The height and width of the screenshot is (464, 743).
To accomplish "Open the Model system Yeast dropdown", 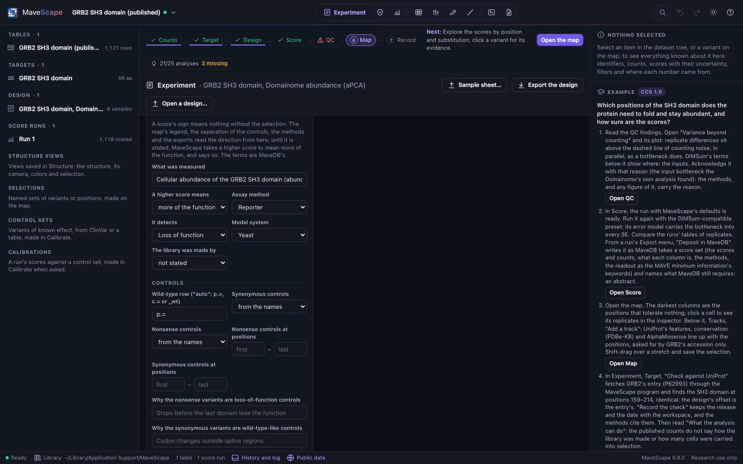I will pos(269,235).
